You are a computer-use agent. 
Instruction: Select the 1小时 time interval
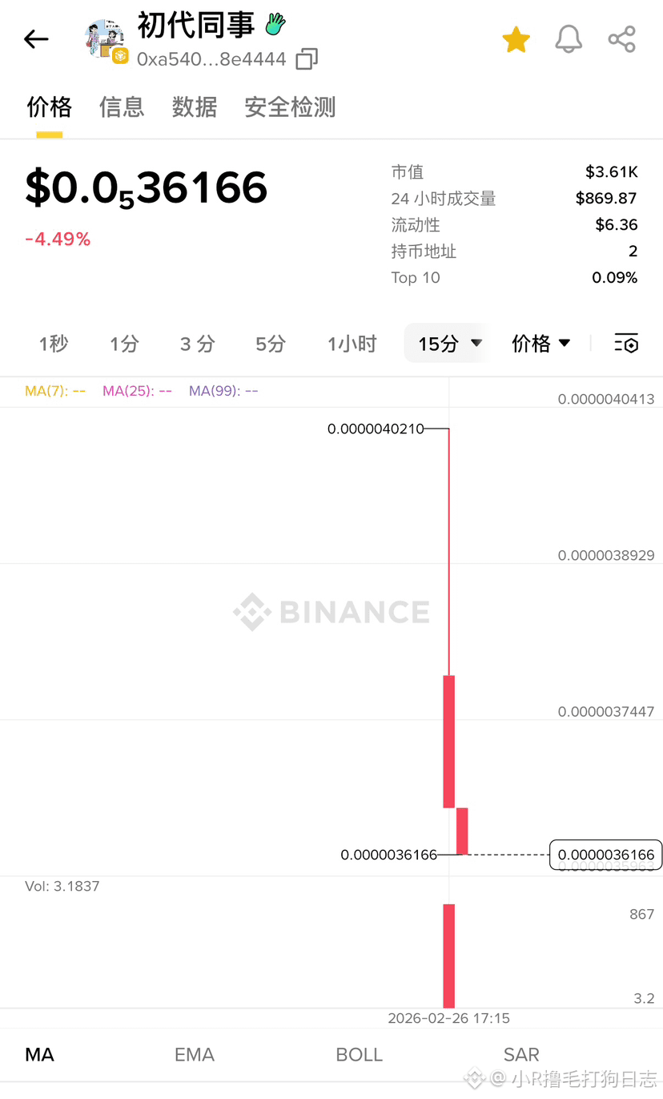(352, 344)
